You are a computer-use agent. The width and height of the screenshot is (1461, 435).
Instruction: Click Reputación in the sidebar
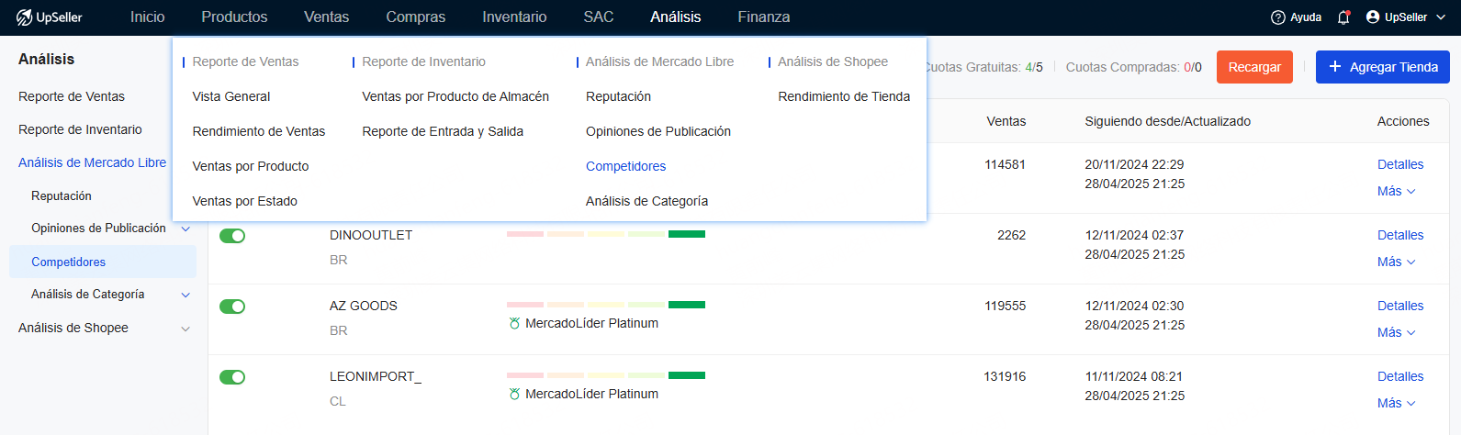[x=62, y=195]
